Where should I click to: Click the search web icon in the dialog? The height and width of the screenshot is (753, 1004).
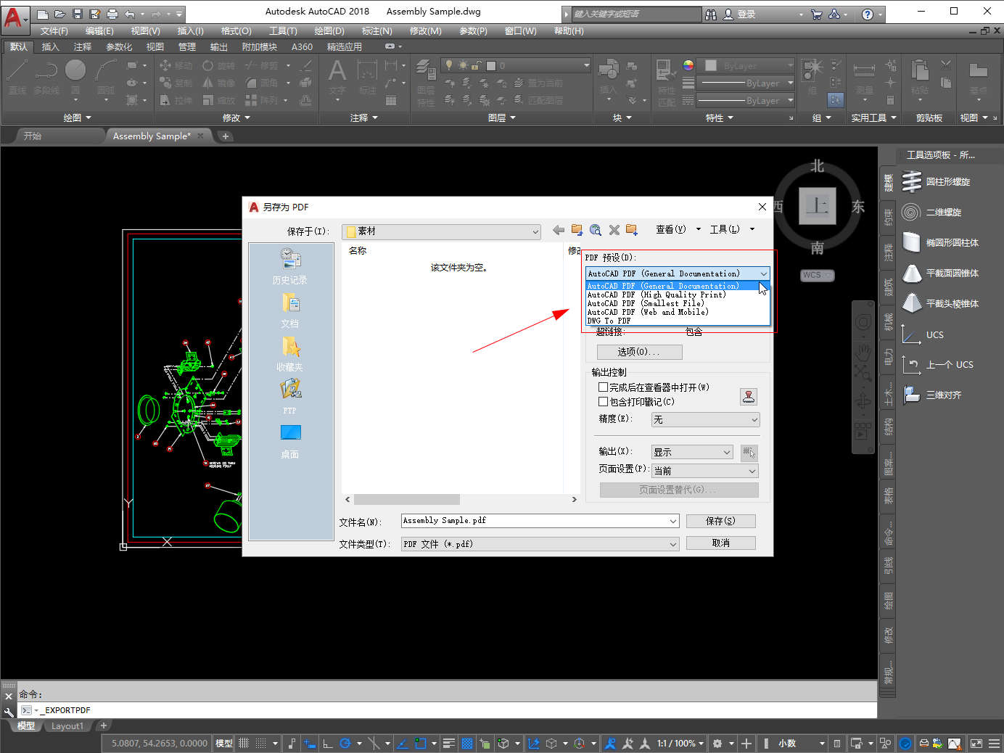[x=596, y=230]
